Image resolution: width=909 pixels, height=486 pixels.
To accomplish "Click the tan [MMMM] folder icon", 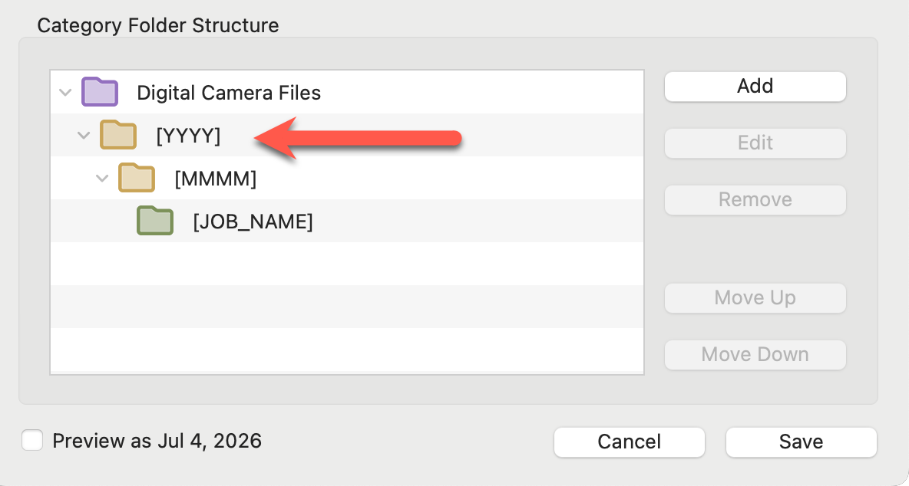I will coord(137,179).
